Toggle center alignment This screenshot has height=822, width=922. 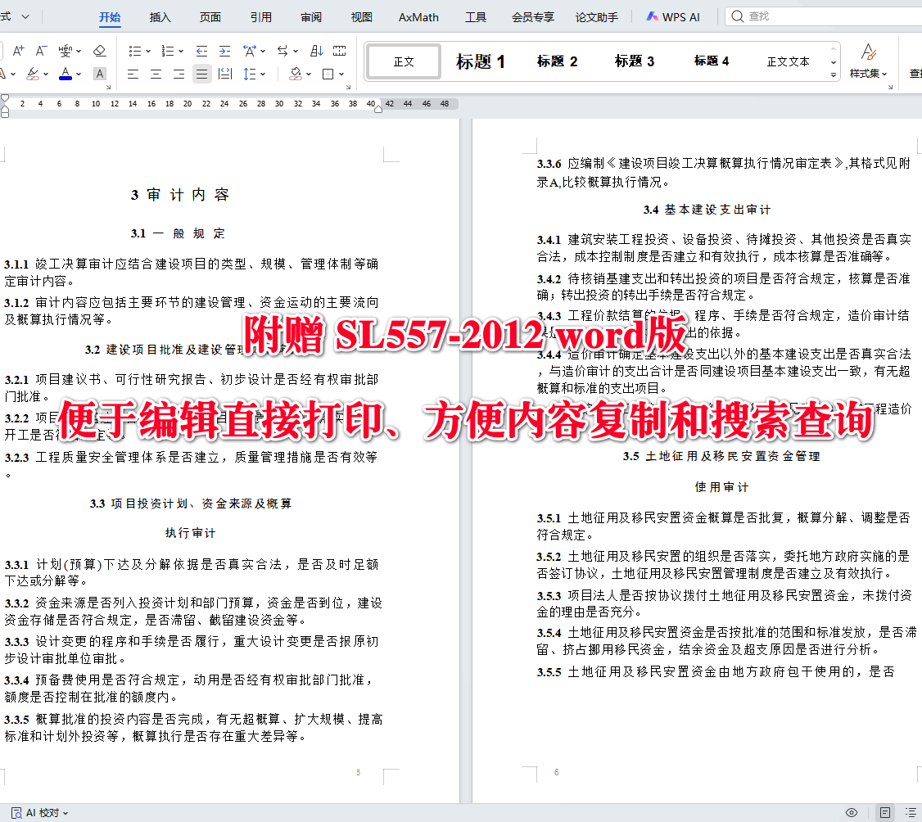pyautogui.click(x=156, y=74)
